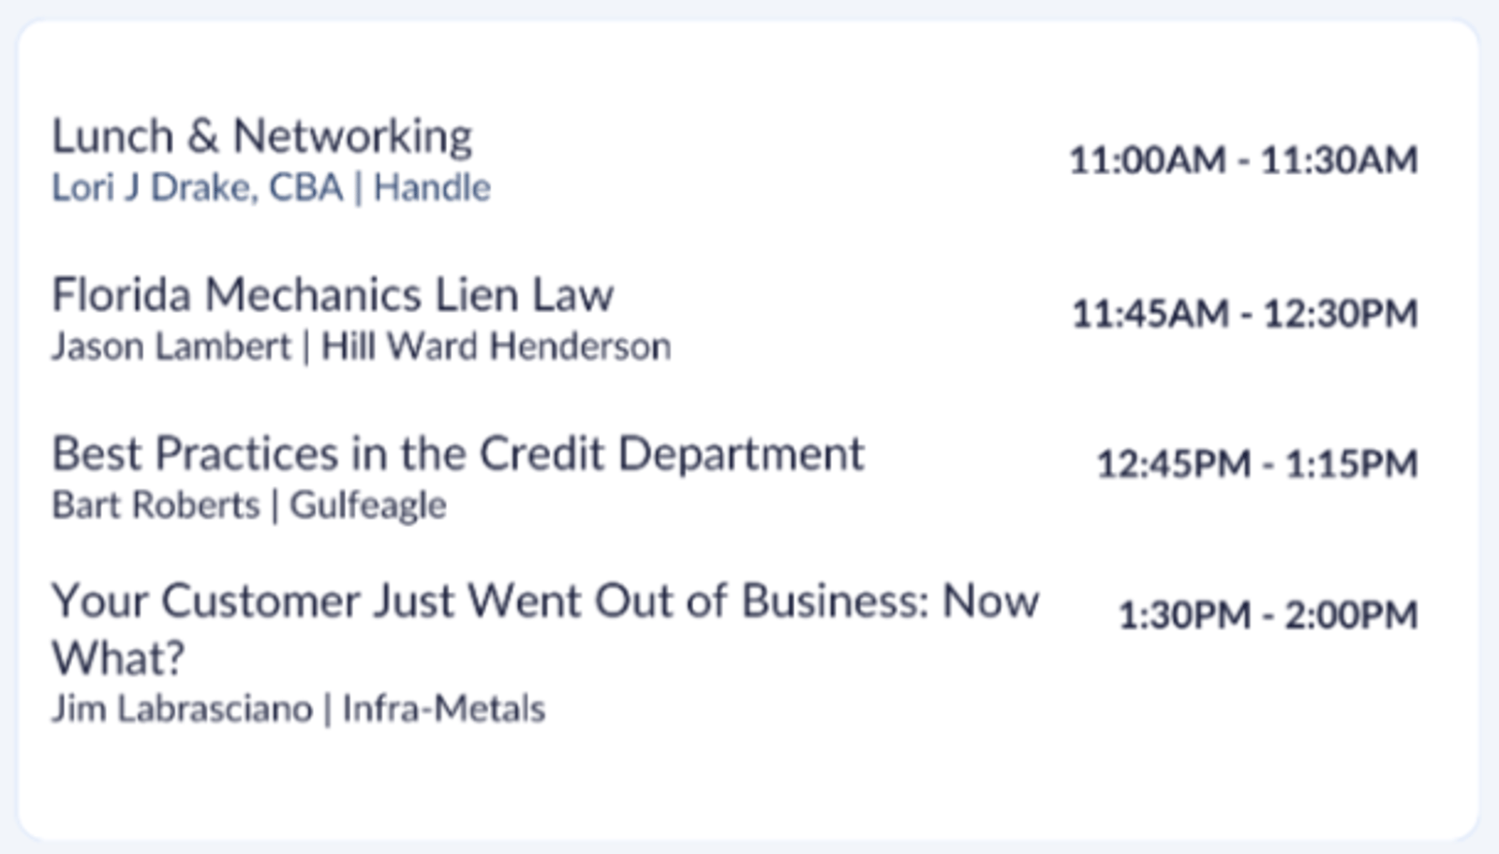Open Florida Mechanics Lien Law session
1499x854 pixels.
333,295
